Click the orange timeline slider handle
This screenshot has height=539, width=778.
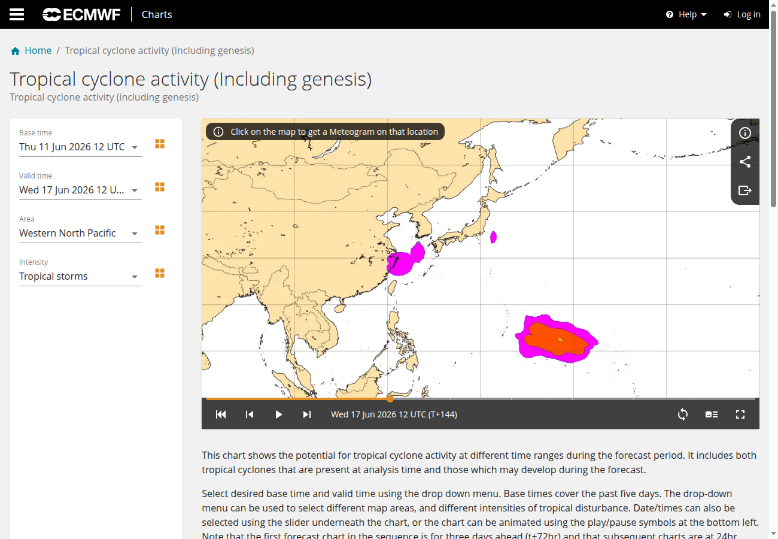[x=390, y=398]
